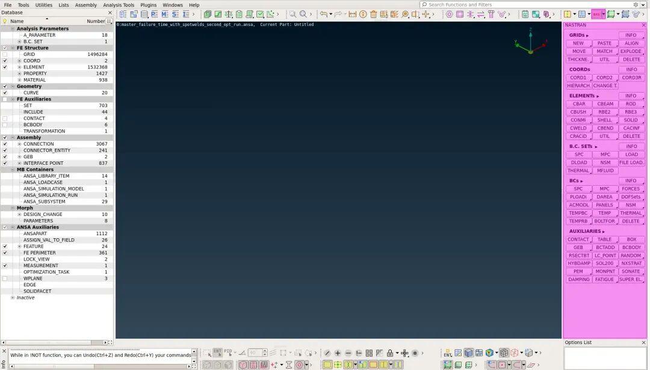This screenshot has height=370, width=650.
Task: Click the wireframe cube display icon
Action: tap(504, 353)
